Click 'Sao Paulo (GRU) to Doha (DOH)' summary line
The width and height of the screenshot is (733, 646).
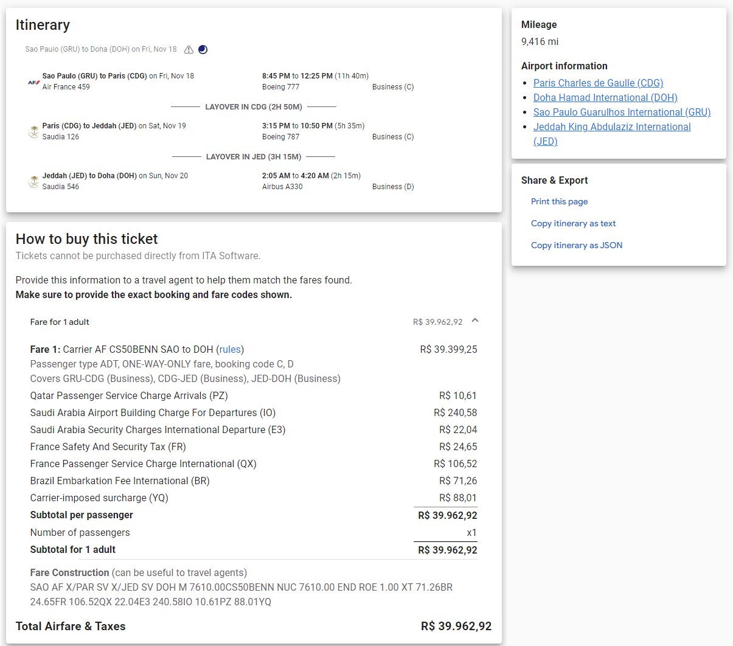coord(101,49)
